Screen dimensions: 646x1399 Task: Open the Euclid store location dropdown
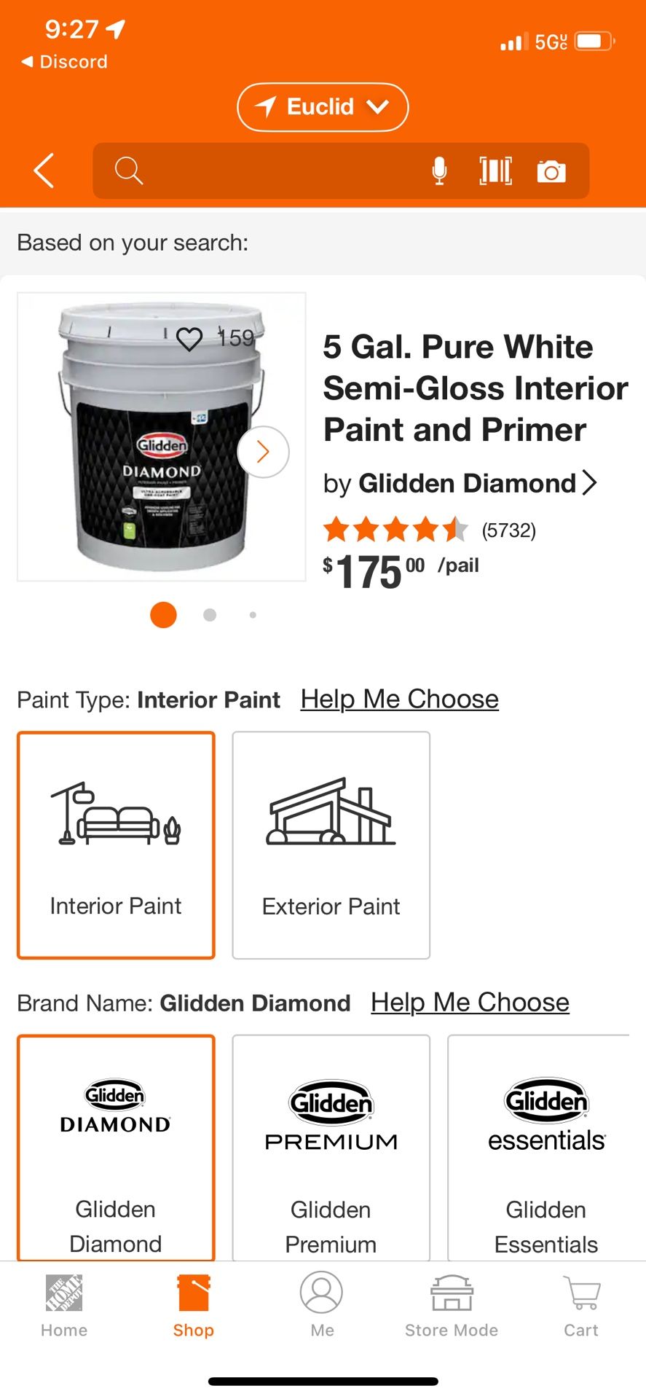pos(323,107)
